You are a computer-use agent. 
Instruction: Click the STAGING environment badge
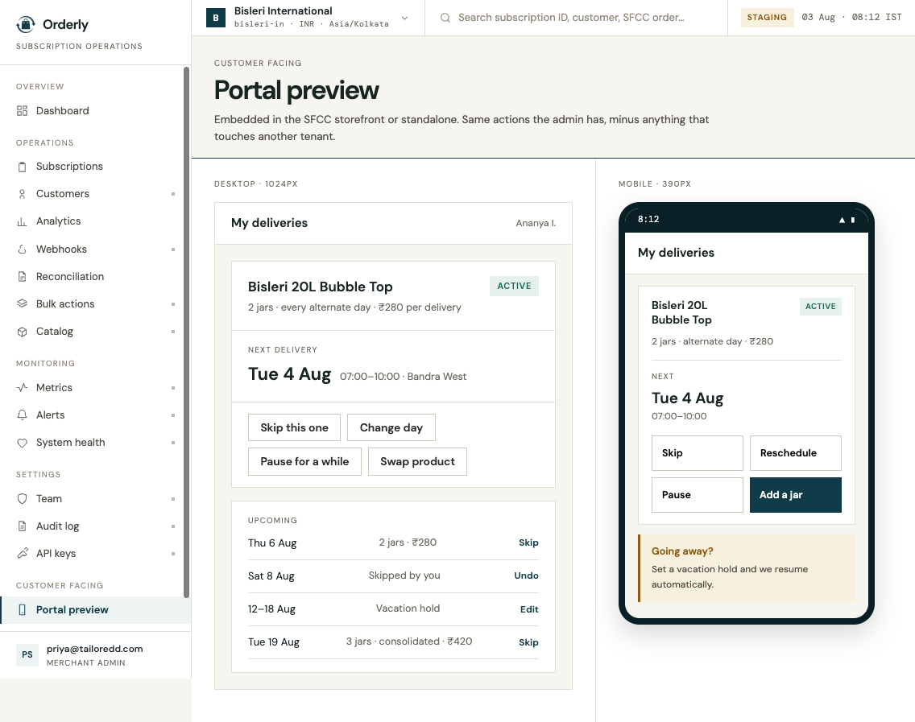pos(767,18)
